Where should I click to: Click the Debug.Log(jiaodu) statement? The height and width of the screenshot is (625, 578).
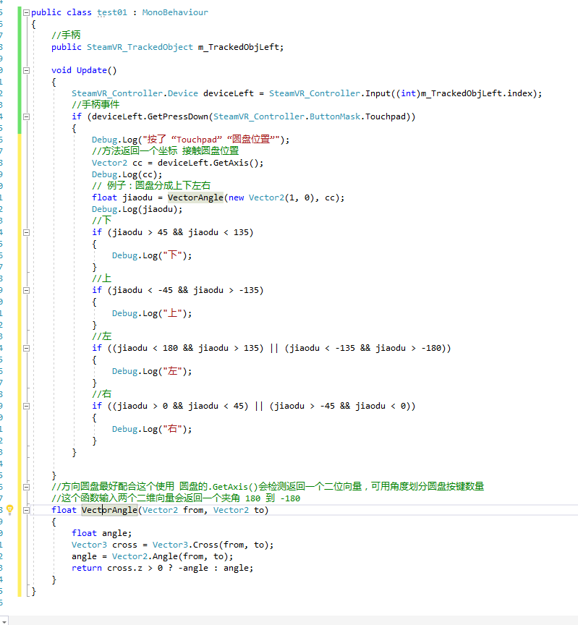coord(137,209)
